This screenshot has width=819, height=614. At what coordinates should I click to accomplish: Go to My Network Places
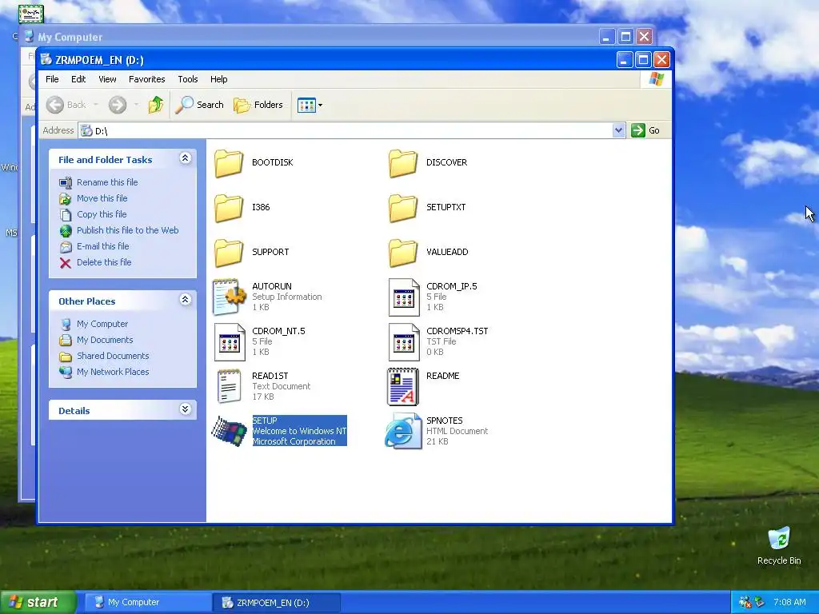pyautogui.click(x=113, y=373)
